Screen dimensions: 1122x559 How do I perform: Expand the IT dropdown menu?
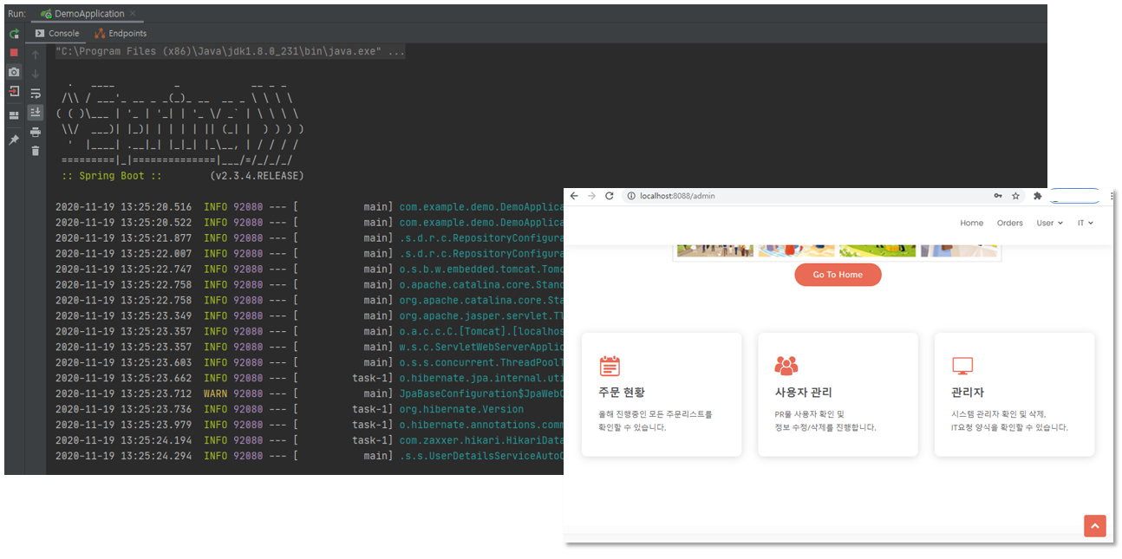(1086, 223)
